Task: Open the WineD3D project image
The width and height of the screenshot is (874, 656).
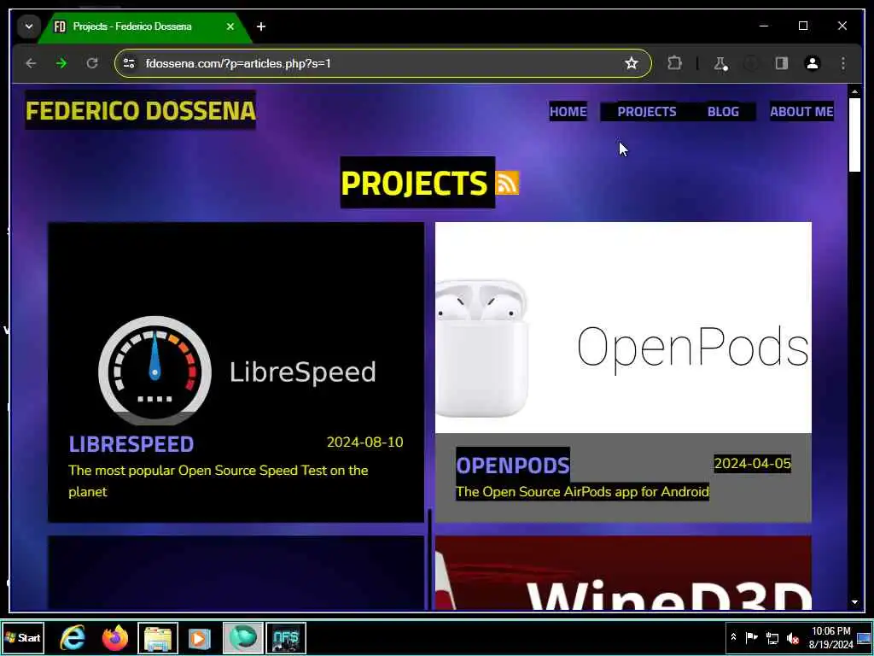Action: point(623,573)
